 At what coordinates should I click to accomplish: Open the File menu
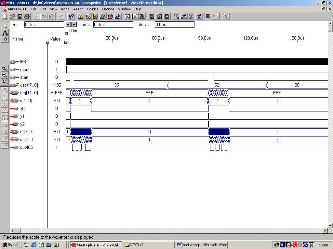[34, 9]
